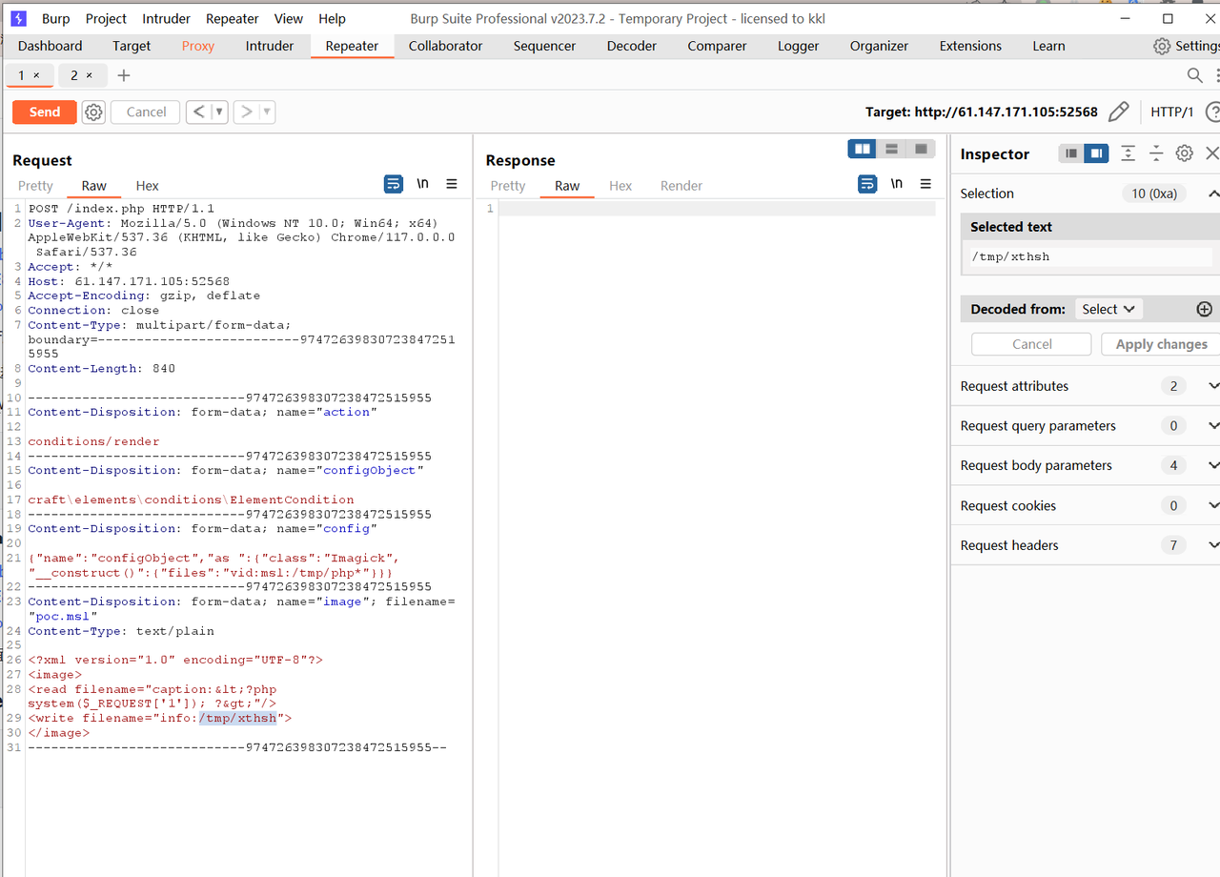
Task: Close the Inspector panel
Action: [1212, 153]
